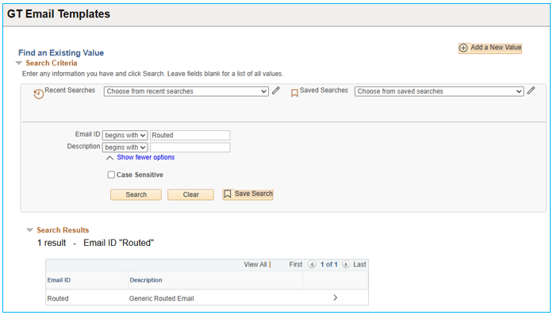Collapse the Search Criteria section triangle
This screenshot has width=553, height=315.
click(19, 63)
